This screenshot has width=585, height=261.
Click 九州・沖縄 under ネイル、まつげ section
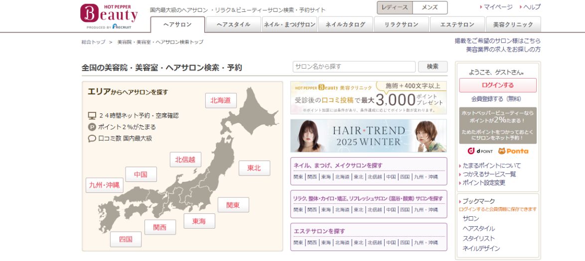pos(426,177)
